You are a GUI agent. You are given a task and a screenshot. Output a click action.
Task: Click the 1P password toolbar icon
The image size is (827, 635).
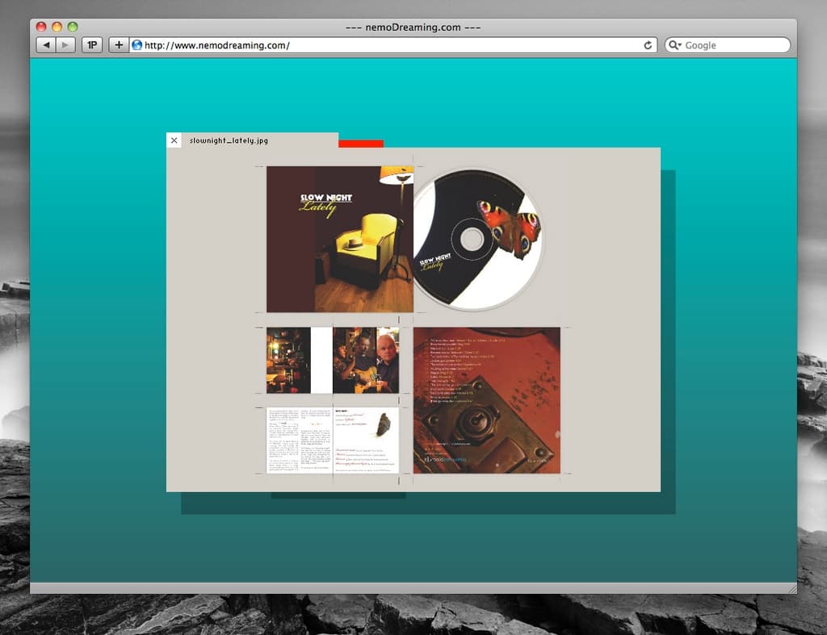pyautogui.click(x=91, y=45)
